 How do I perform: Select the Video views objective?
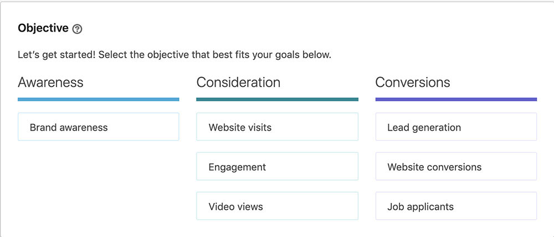tap(277, 206)
